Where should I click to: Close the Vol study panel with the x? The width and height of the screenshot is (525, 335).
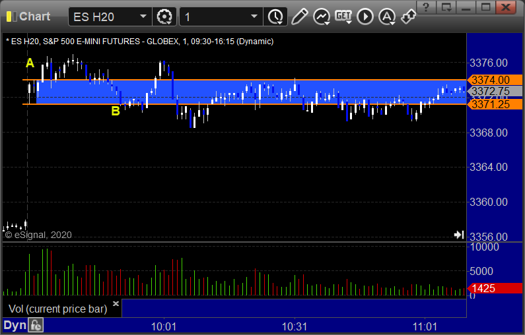pyautogui.click(x=116, y=303)
